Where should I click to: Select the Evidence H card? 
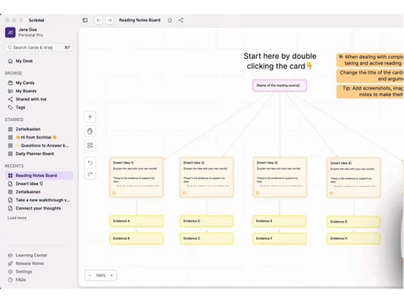pos(354,238)
